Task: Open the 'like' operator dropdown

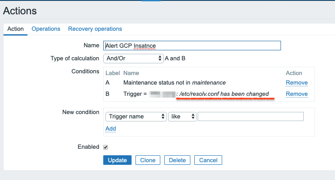Action: [x=182, y=116]
